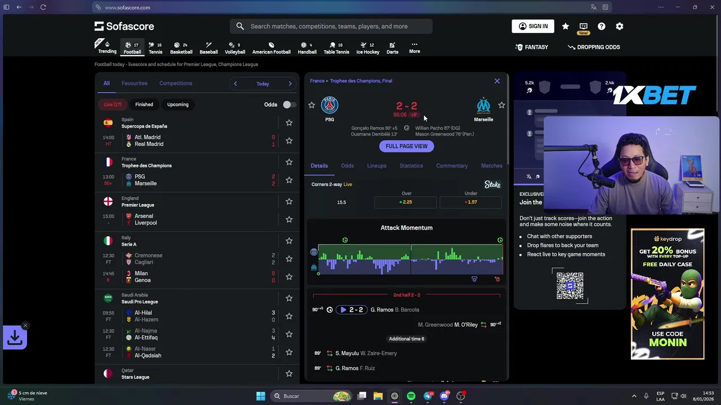This screenshot has width=721, height=405.
Task: Favourite the PSG vs Marseille match in list
Action: 289,180
